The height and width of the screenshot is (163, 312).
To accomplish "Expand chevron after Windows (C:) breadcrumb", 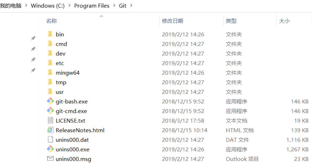I will (69, 6).
